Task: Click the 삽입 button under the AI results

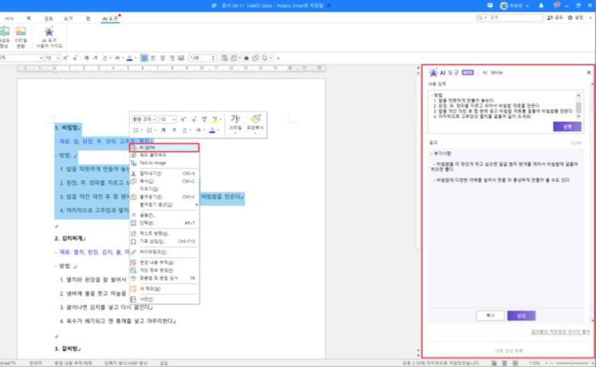Action: coord(521,316)
